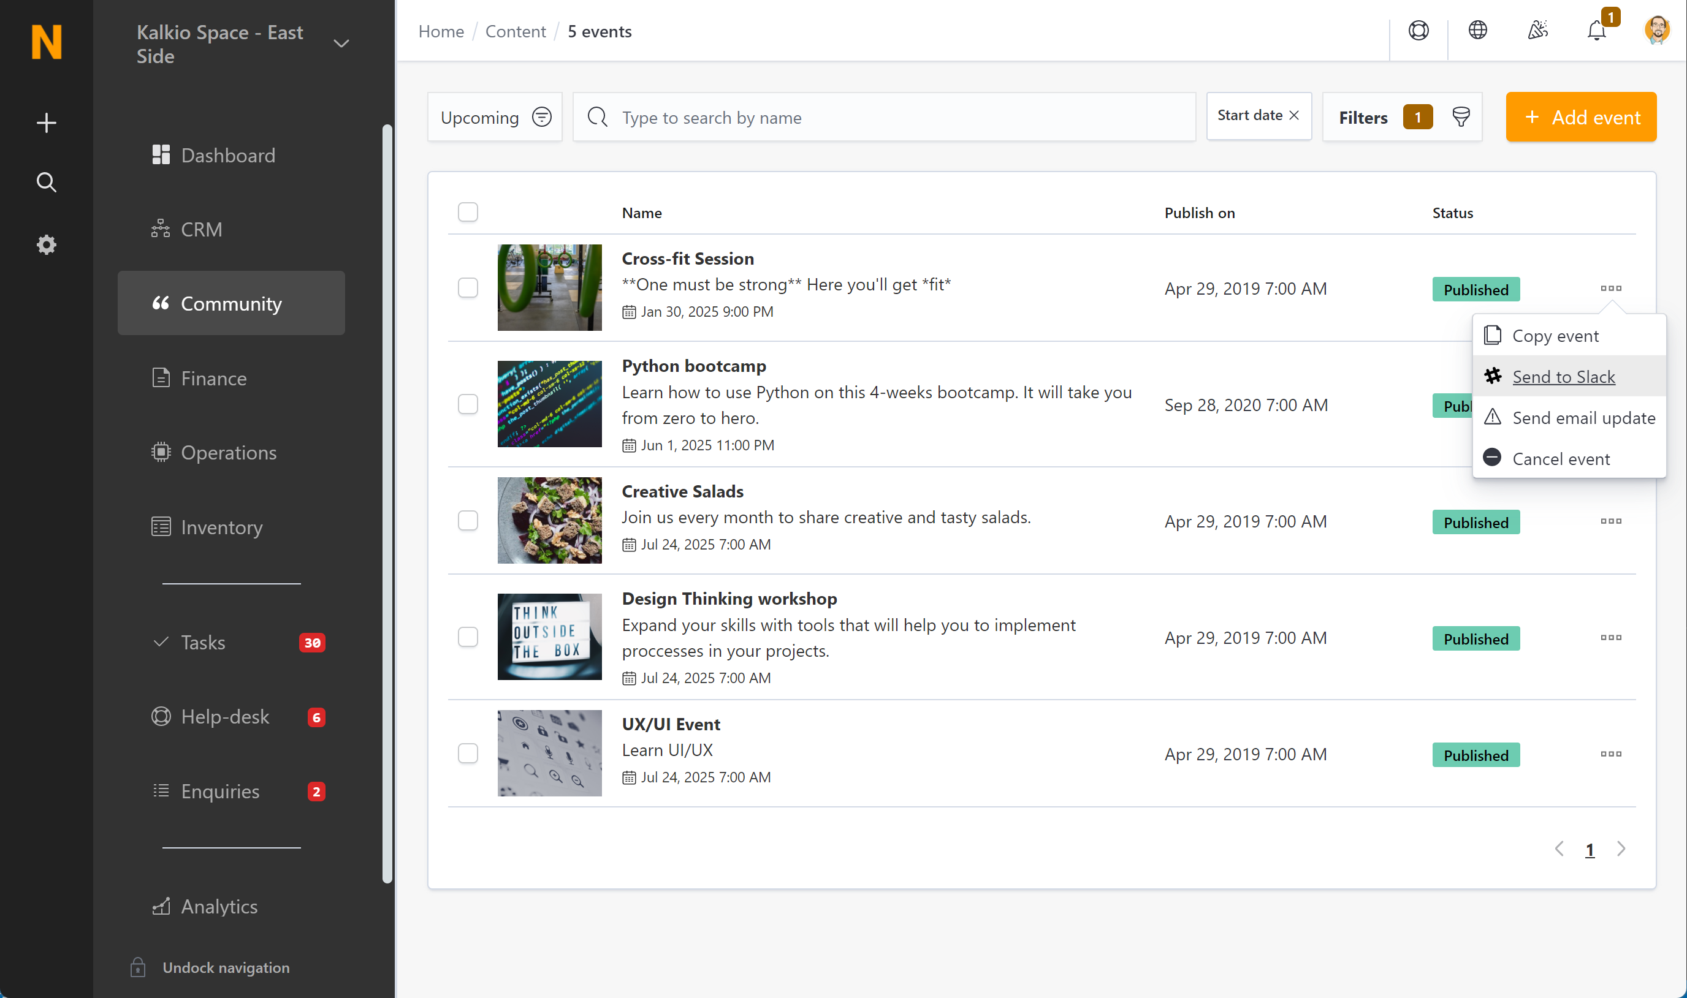This screenshot has height=998, width=1687.
Task: Check the UX/UI Event checkbox
Action: click(468, 753)
